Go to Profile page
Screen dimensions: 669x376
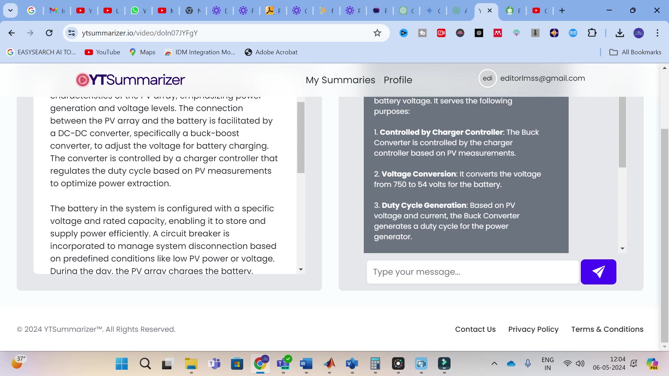click(x=398, y=80)
